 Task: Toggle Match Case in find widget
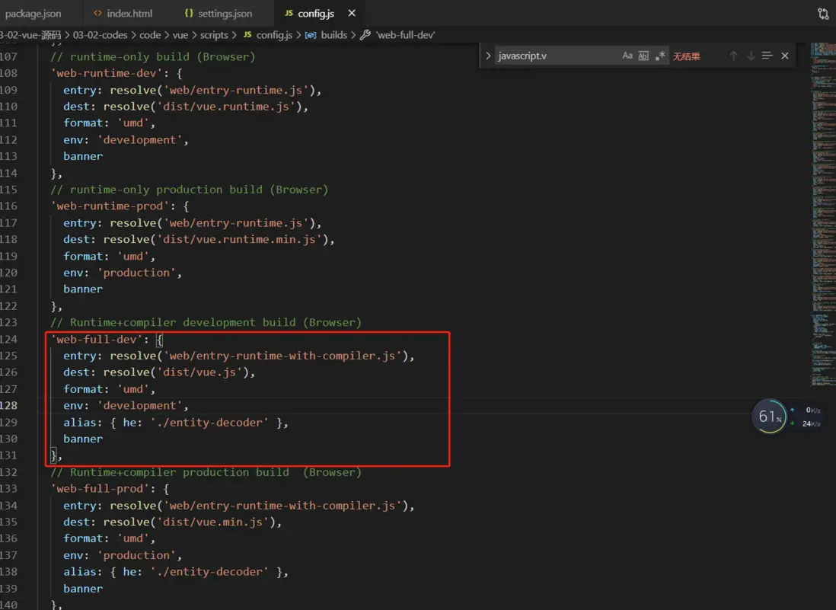tap(627, 56)
